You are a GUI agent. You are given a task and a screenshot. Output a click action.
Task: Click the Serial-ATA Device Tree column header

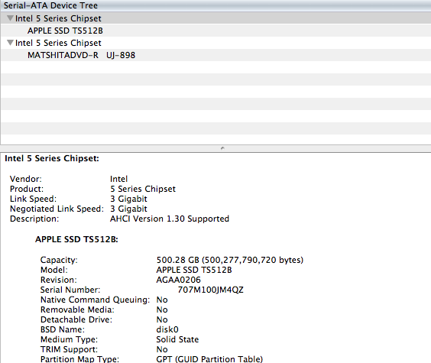[215, 5]
